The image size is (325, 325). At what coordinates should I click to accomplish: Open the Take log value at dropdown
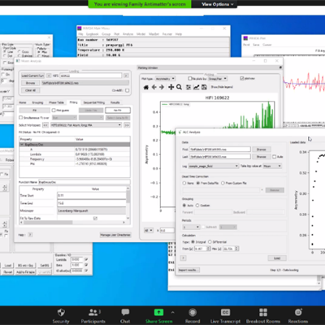(x=272, y=166)
